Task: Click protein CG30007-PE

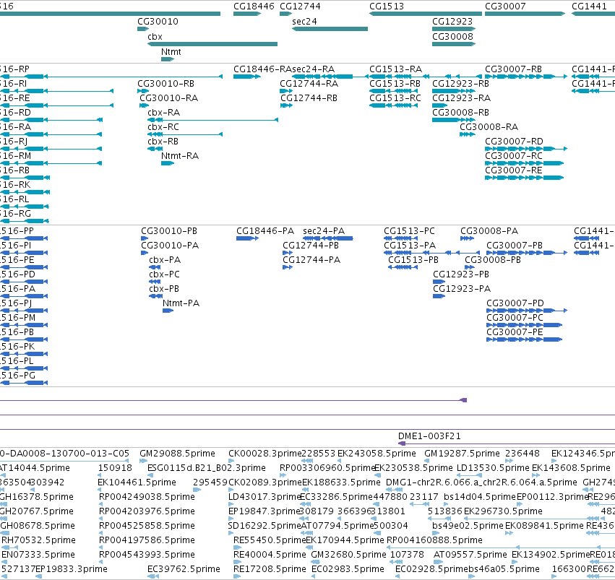Action: tap(515, 332)
